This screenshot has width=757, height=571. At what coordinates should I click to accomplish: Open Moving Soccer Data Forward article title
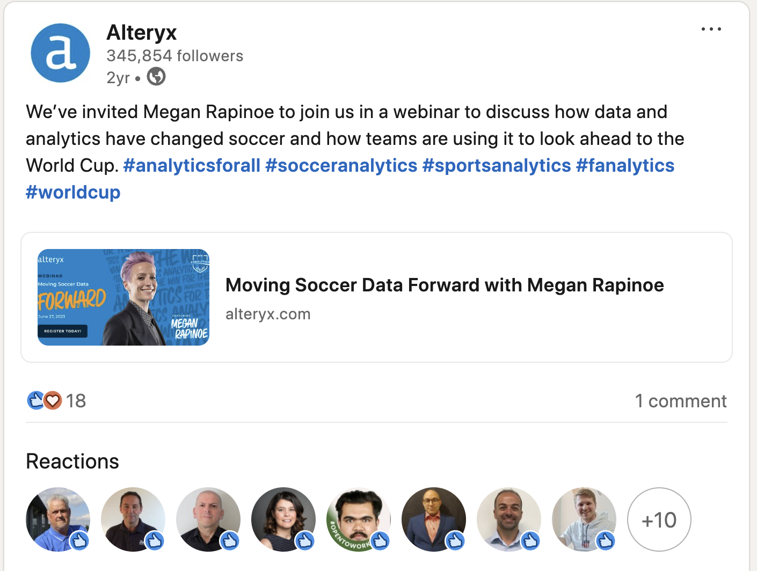click(x=445, y=285)
